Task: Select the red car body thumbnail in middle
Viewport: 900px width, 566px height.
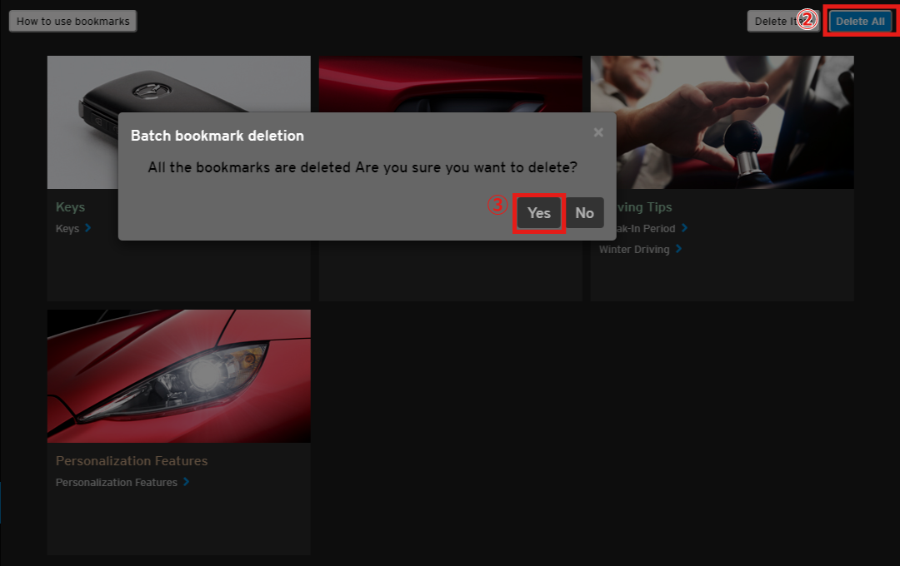Action: [450, 83]
